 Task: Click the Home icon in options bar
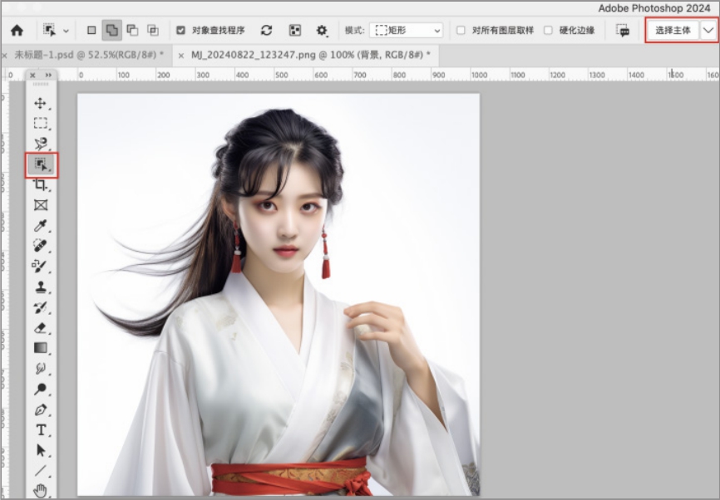pyautogui.click(x=17, y=30)
